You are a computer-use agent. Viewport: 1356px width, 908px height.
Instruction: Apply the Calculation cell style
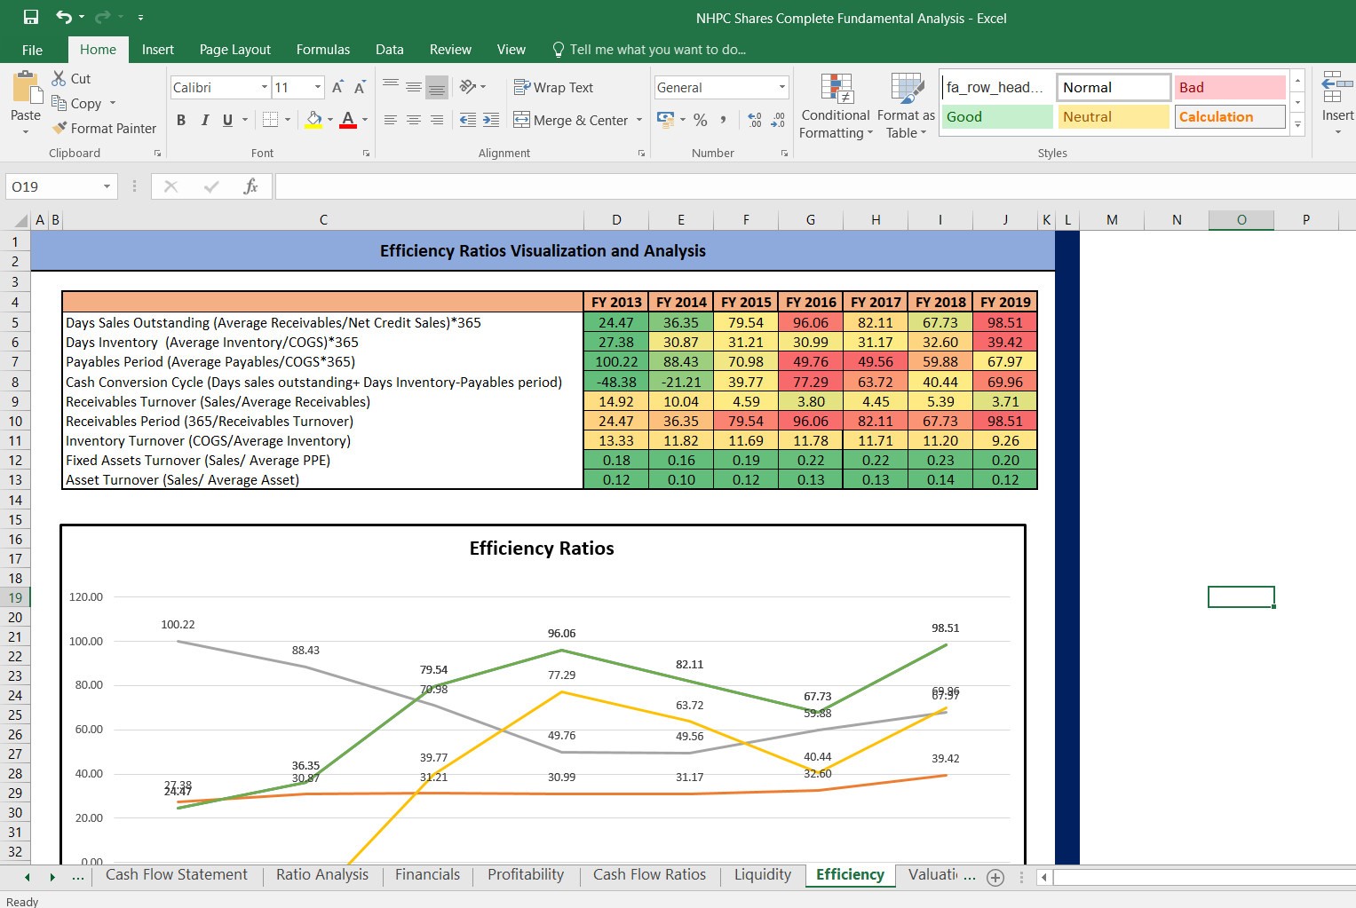(x=1230, y=116)
